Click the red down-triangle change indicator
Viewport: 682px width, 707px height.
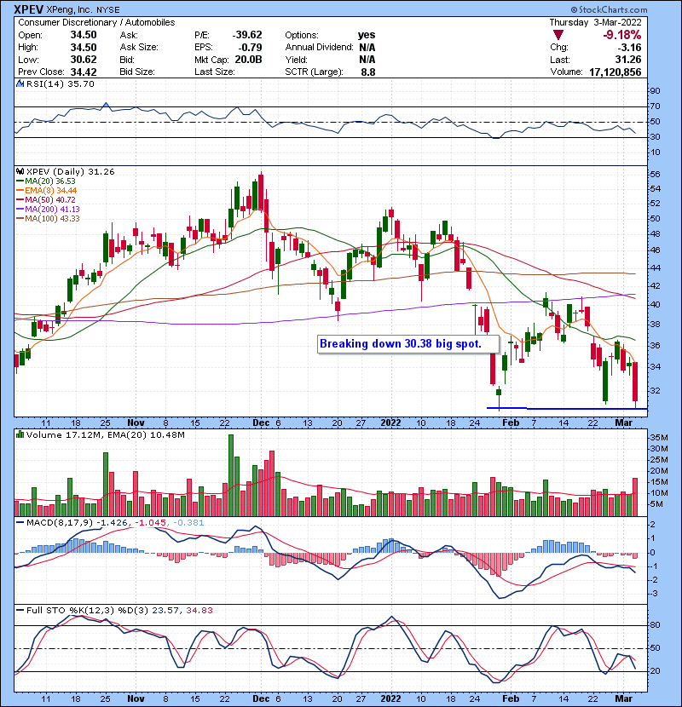point(558,35)
